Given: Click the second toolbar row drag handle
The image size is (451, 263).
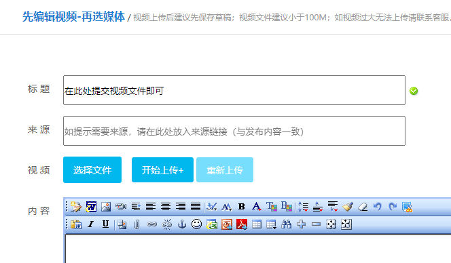Looking at the screenshot, I should point(67,224).
